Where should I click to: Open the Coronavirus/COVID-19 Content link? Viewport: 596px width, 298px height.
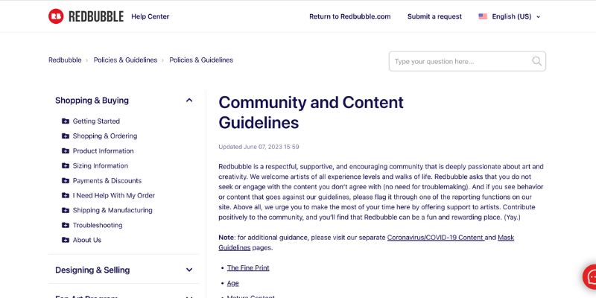coord(436,238)
